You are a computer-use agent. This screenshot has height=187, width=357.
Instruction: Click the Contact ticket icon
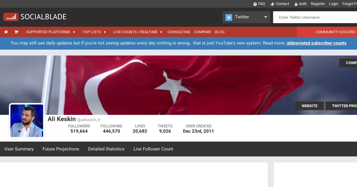tap(272, 4)
